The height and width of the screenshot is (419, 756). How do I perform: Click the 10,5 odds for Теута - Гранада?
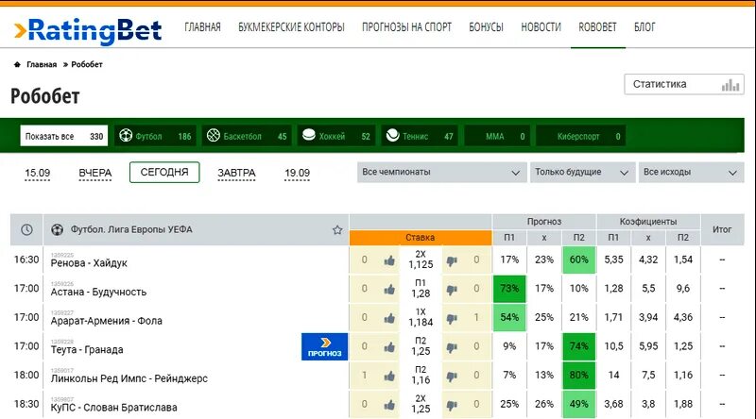tap(613, 346)
